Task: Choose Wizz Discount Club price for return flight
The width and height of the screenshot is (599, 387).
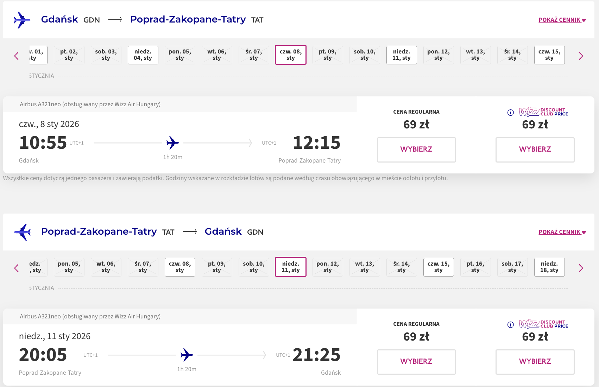Action: (x=535, y=362)
